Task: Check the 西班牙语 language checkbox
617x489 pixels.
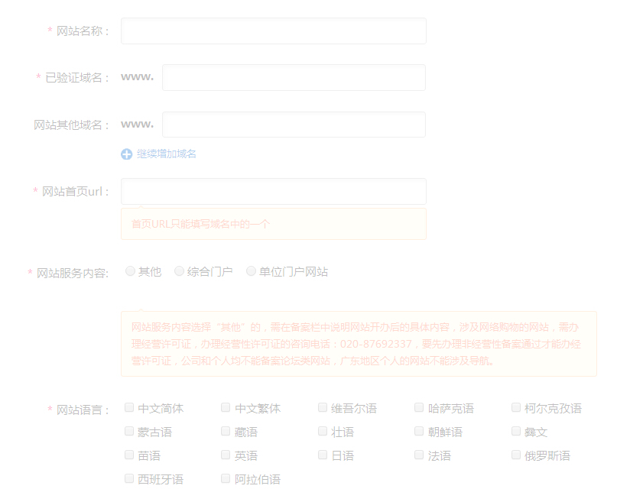Action: 128,478
